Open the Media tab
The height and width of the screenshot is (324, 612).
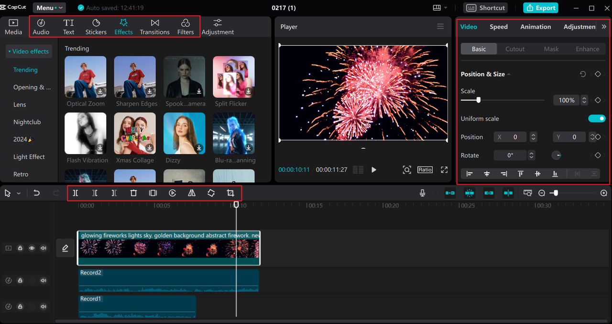[x=13, y=27]
